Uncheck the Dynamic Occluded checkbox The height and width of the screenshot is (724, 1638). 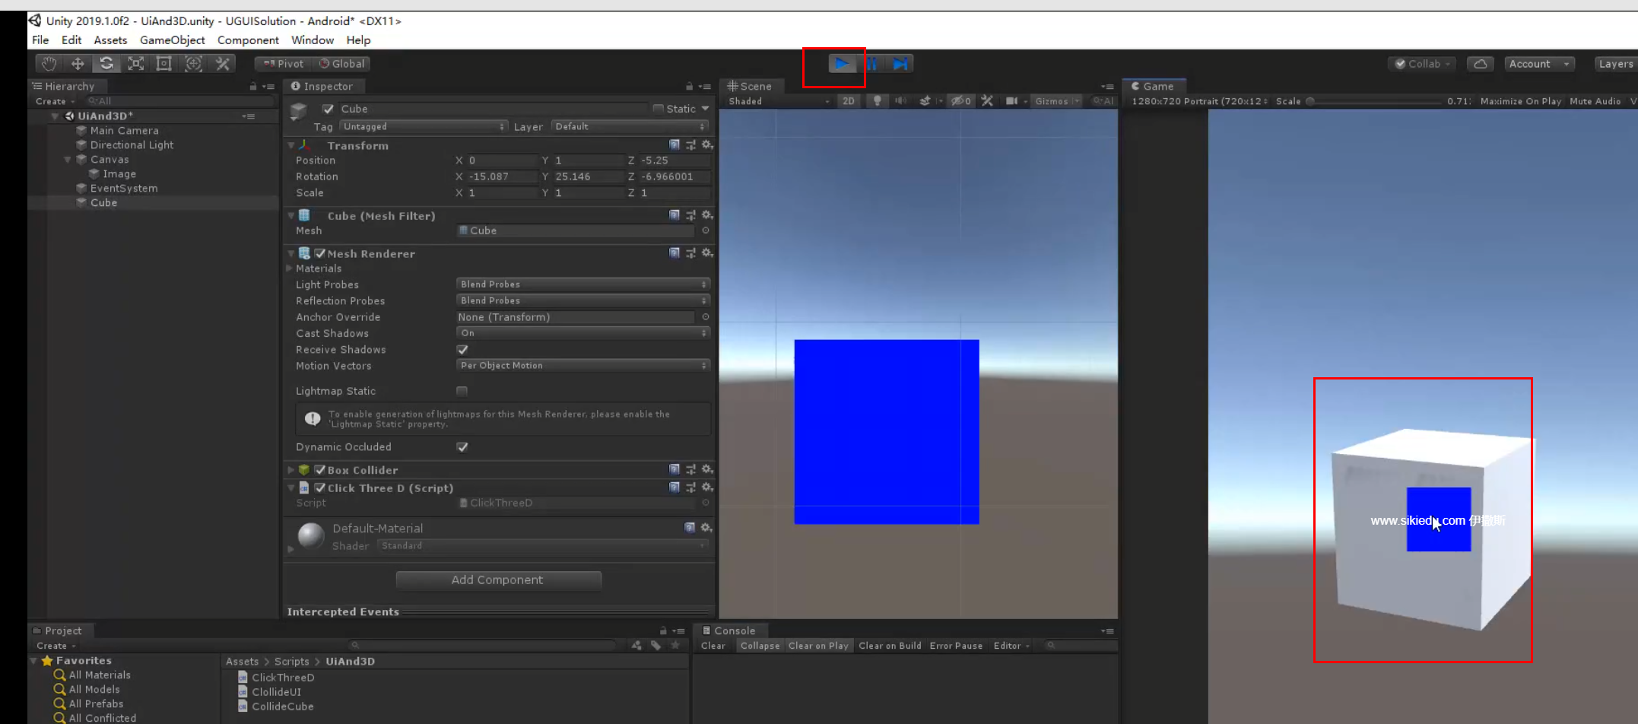pyautogui.click(x=462, y=447)
